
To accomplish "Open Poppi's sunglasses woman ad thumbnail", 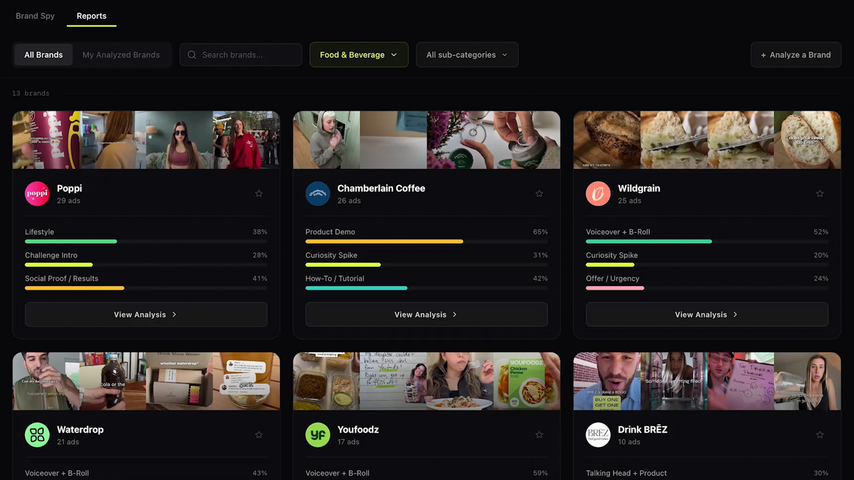I will (x=179, y=140).
